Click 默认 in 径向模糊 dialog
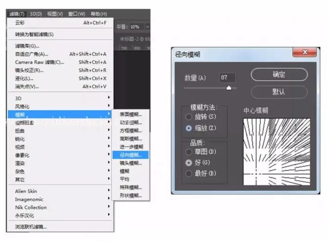The height and width of the screenshot is (241, 327). pyautogui.click(x=279, y=92)
